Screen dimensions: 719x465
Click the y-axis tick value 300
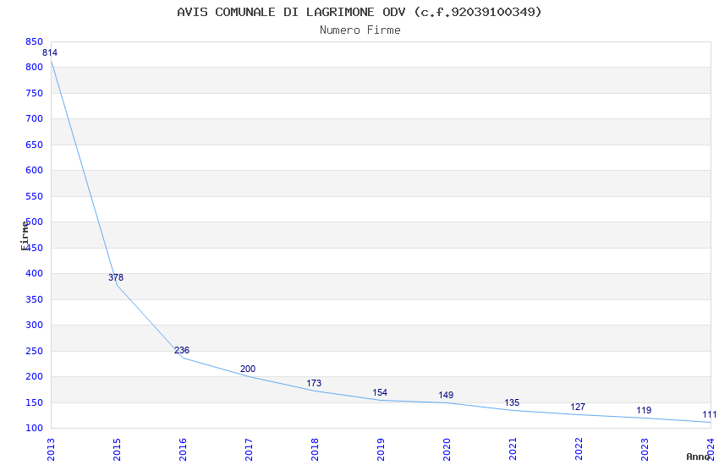point(35,325)
